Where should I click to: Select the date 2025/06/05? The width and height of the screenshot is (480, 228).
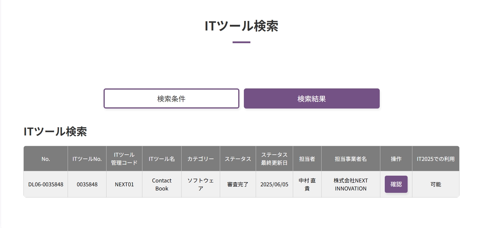tap(274, 184)
